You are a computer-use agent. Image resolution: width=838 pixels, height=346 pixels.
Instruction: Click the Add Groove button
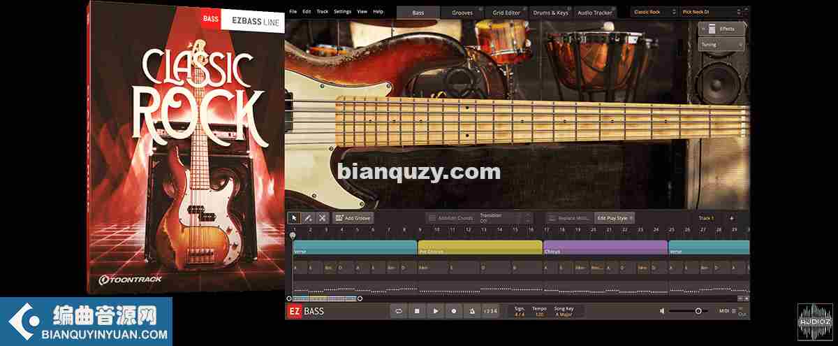[x=353, y=218]
